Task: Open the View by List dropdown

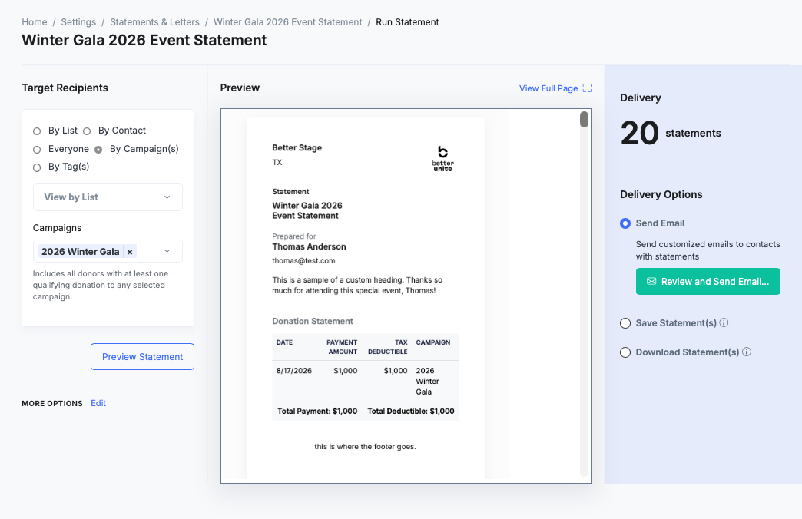Action: tap(108, 197)
